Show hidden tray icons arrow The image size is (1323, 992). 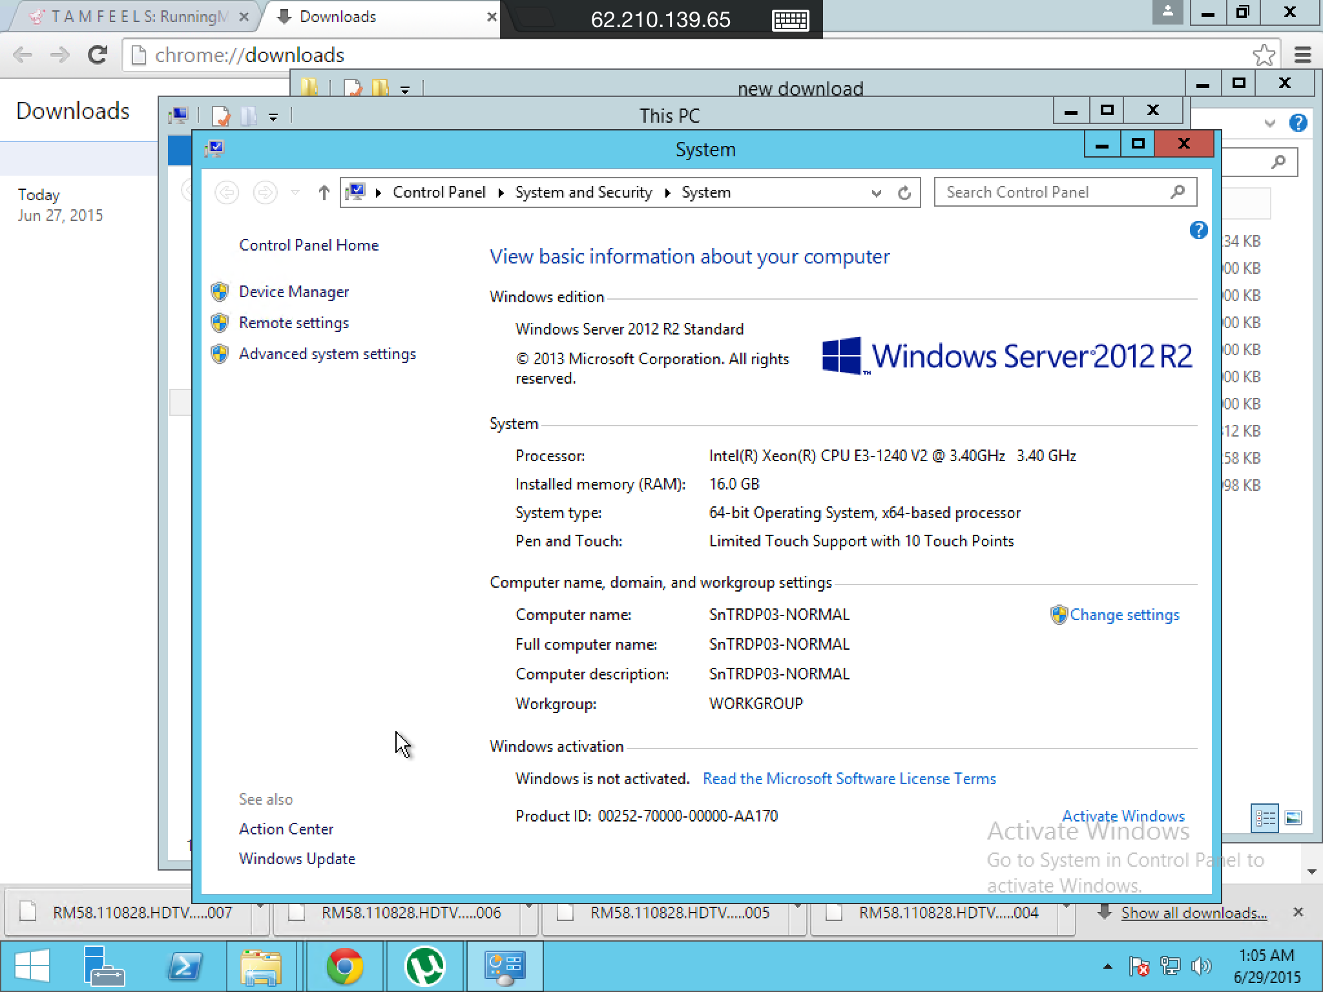click(1108, 967)
